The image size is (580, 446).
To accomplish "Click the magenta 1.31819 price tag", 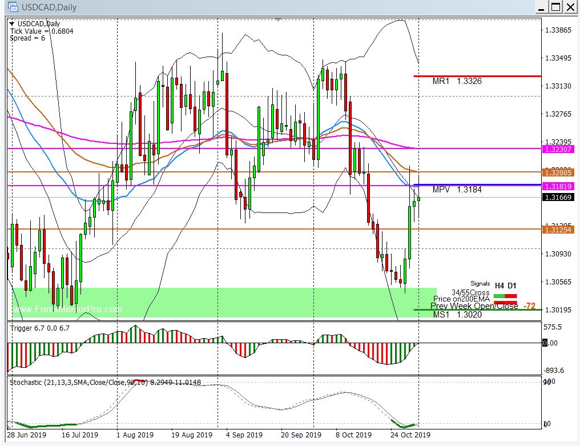I will [x=558, y=186].
